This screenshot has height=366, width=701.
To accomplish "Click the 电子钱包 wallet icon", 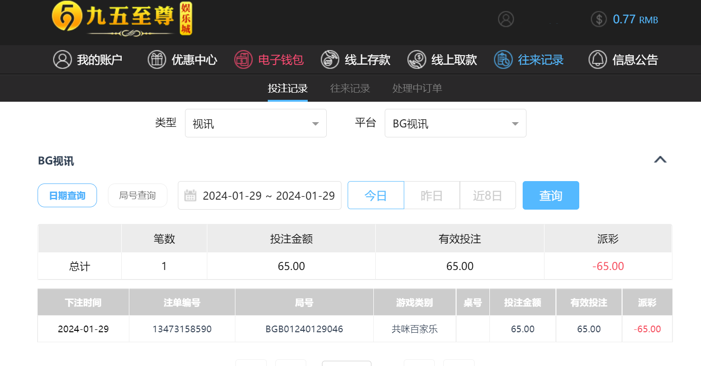I will (x=243, y=59).
